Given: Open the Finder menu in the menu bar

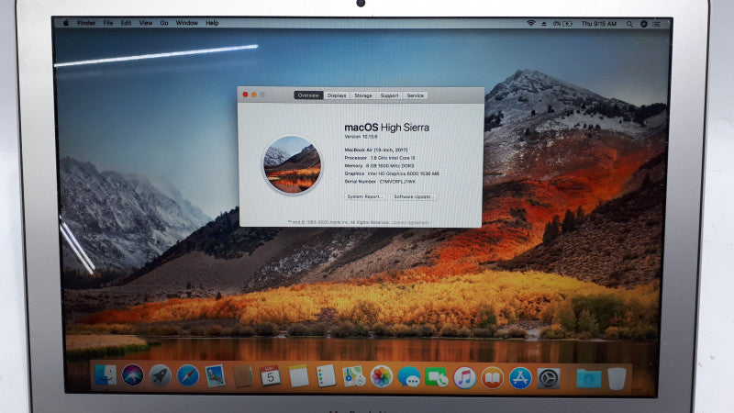Looking at the screenshot, I should (x=86, y=22).
